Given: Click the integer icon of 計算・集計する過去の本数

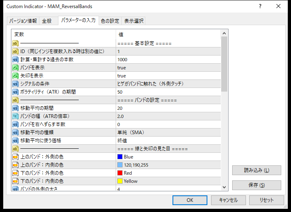Looking at the screenshot, I should tap(15, 60).
